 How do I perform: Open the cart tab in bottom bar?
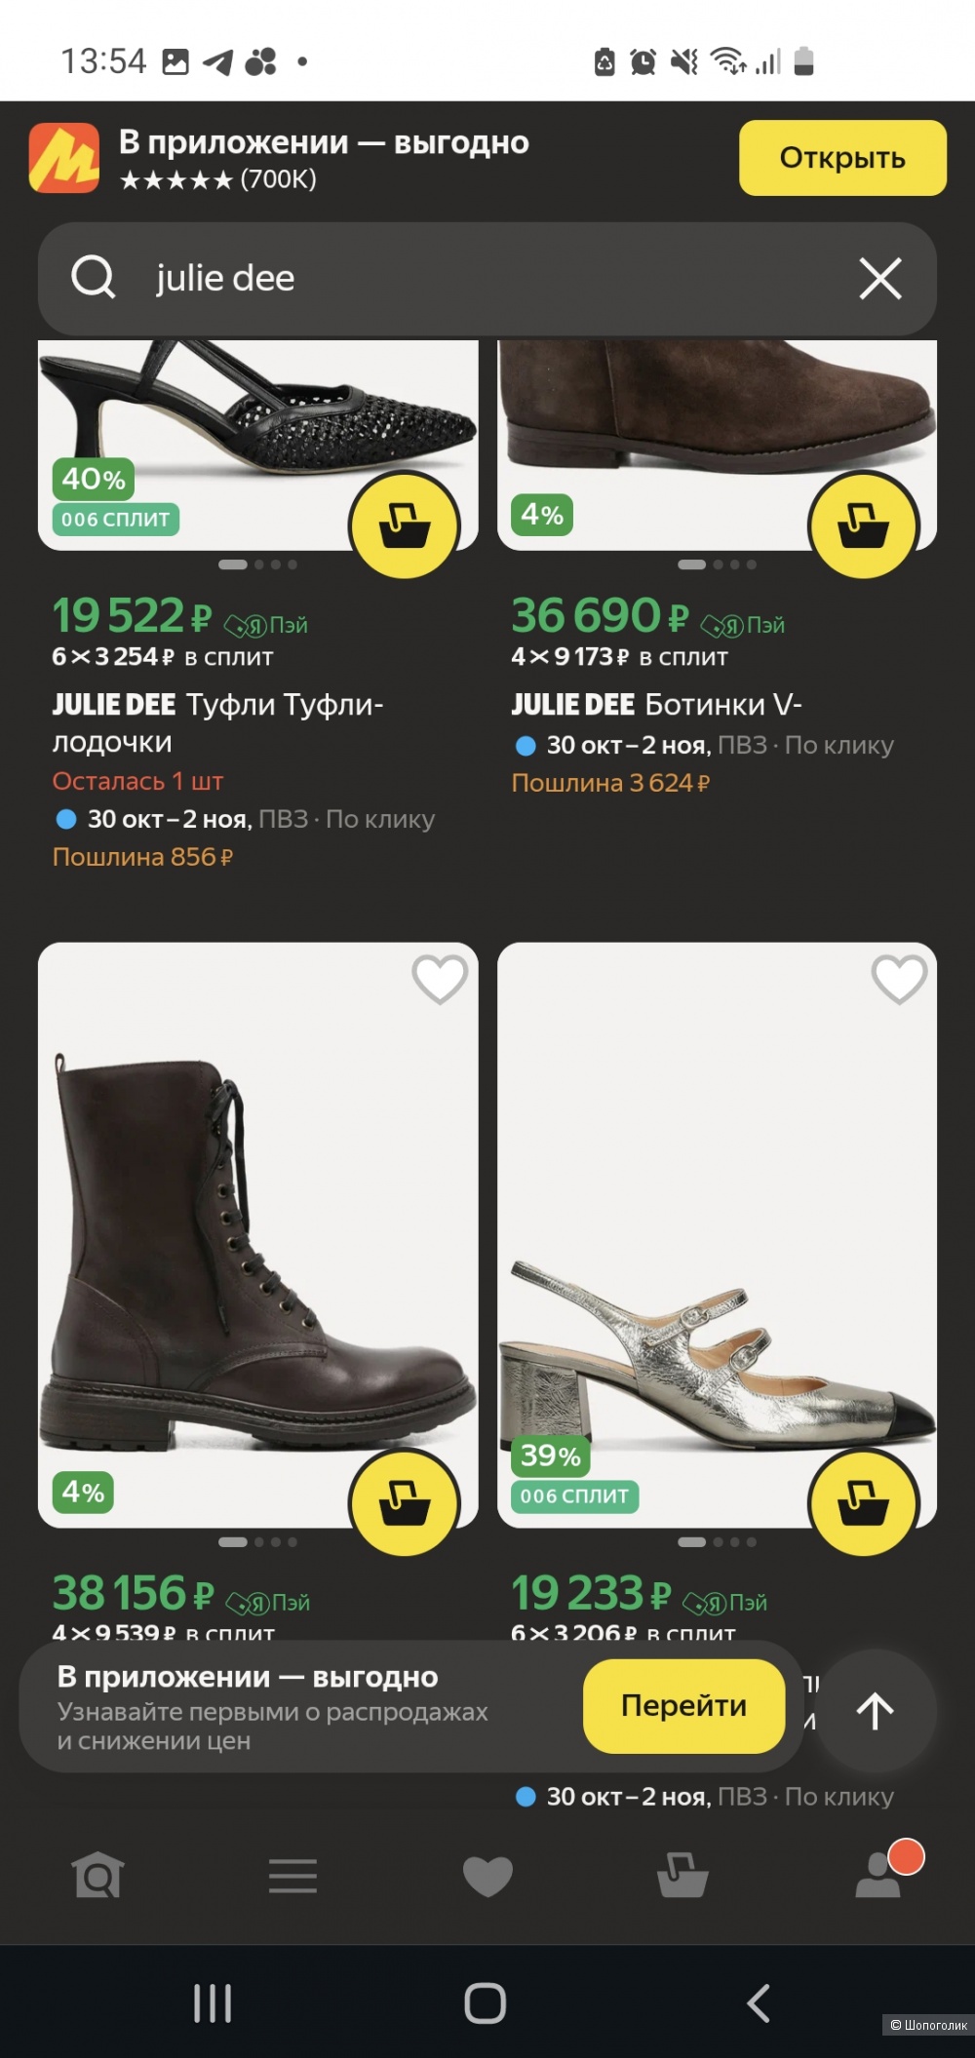(x=682, y=1875)
